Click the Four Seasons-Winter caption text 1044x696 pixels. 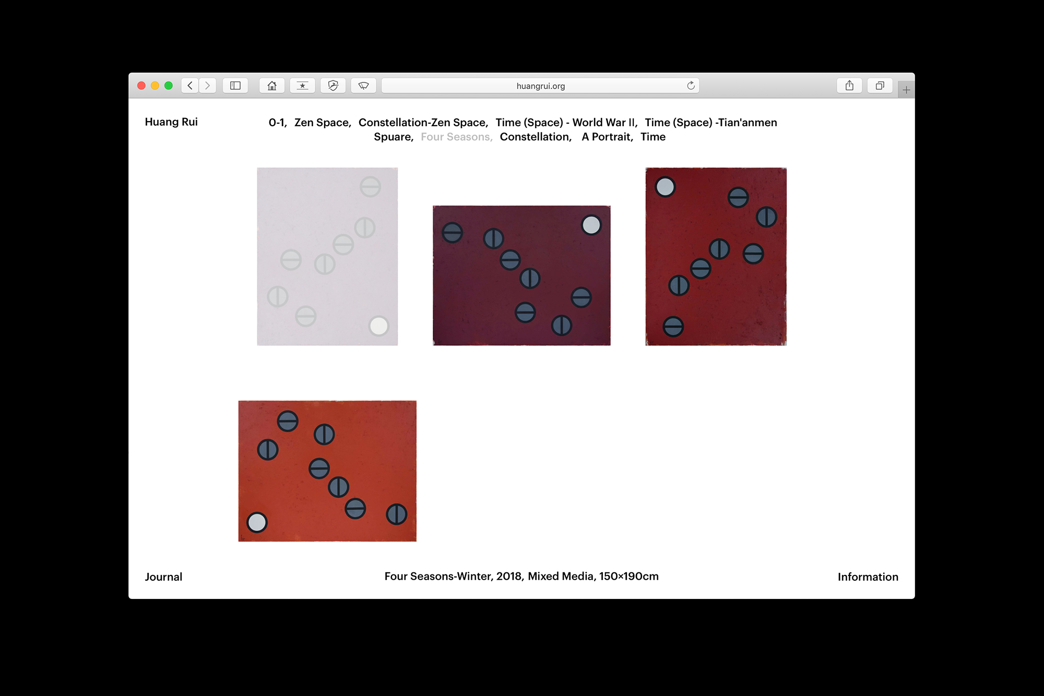tap(521, 577)
